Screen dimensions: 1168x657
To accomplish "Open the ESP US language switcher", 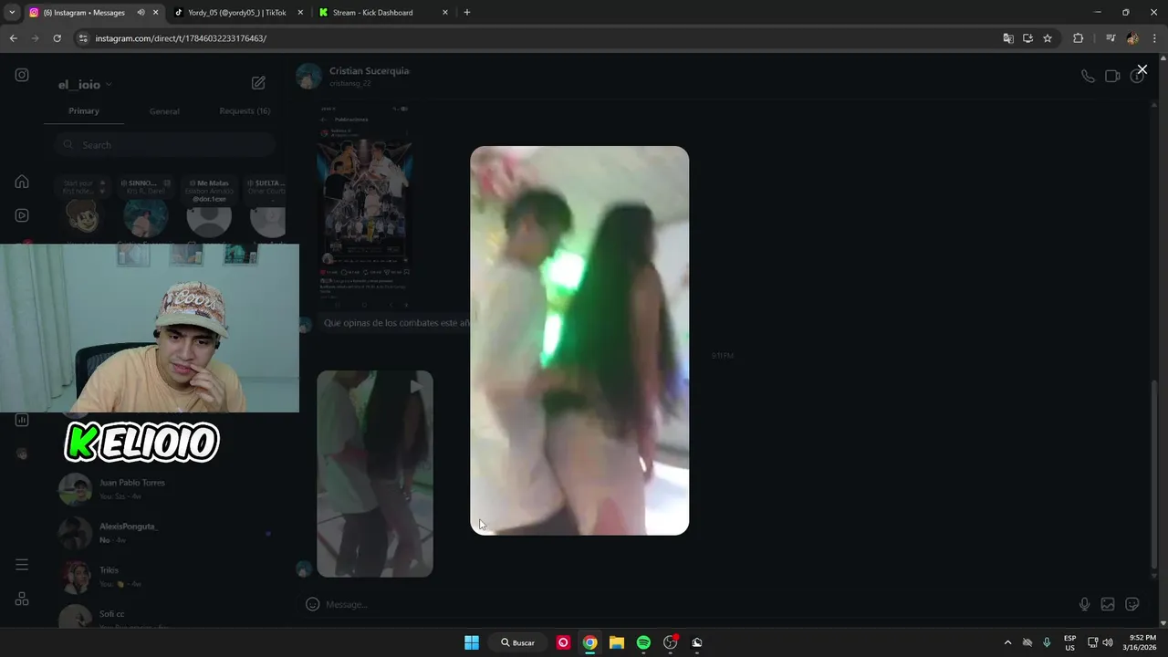I will tap(1069, 642).
